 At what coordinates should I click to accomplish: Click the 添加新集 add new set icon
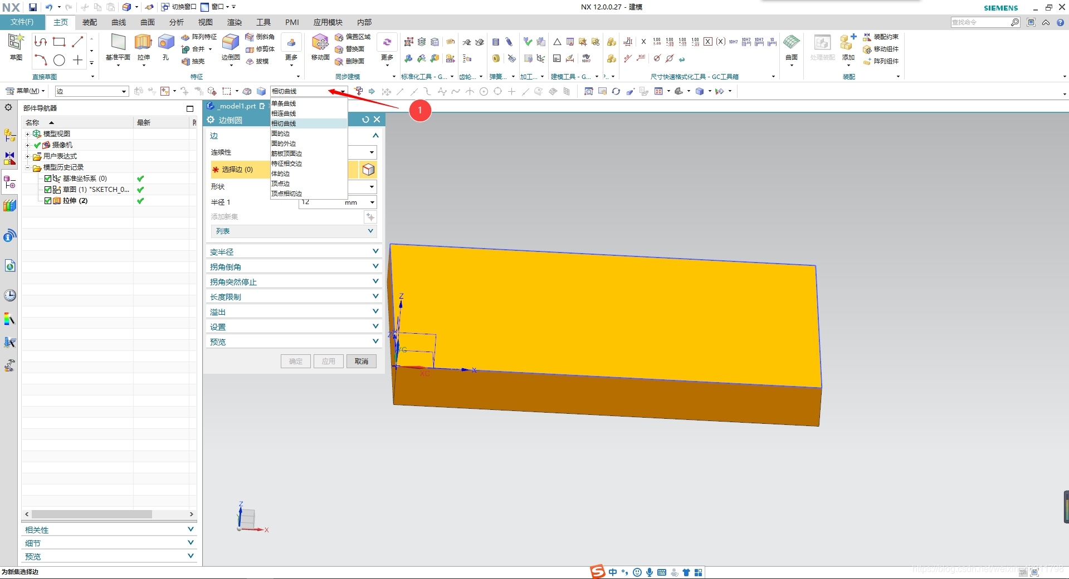(x=370, y=217)
